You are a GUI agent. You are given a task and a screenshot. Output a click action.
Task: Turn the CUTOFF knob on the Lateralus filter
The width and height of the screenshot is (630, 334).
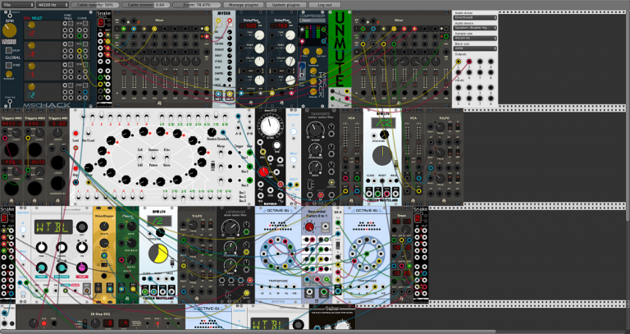[231, 229]
